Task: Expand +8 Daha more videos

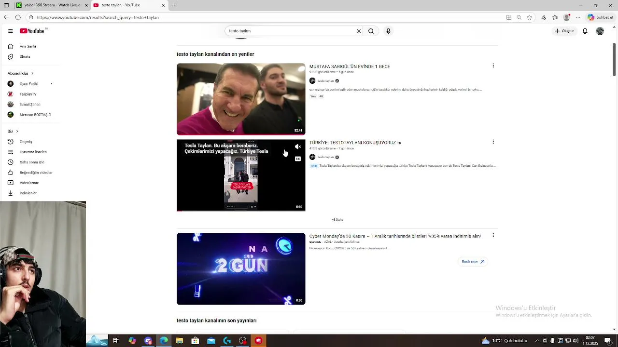Action: tap(337, 220)
